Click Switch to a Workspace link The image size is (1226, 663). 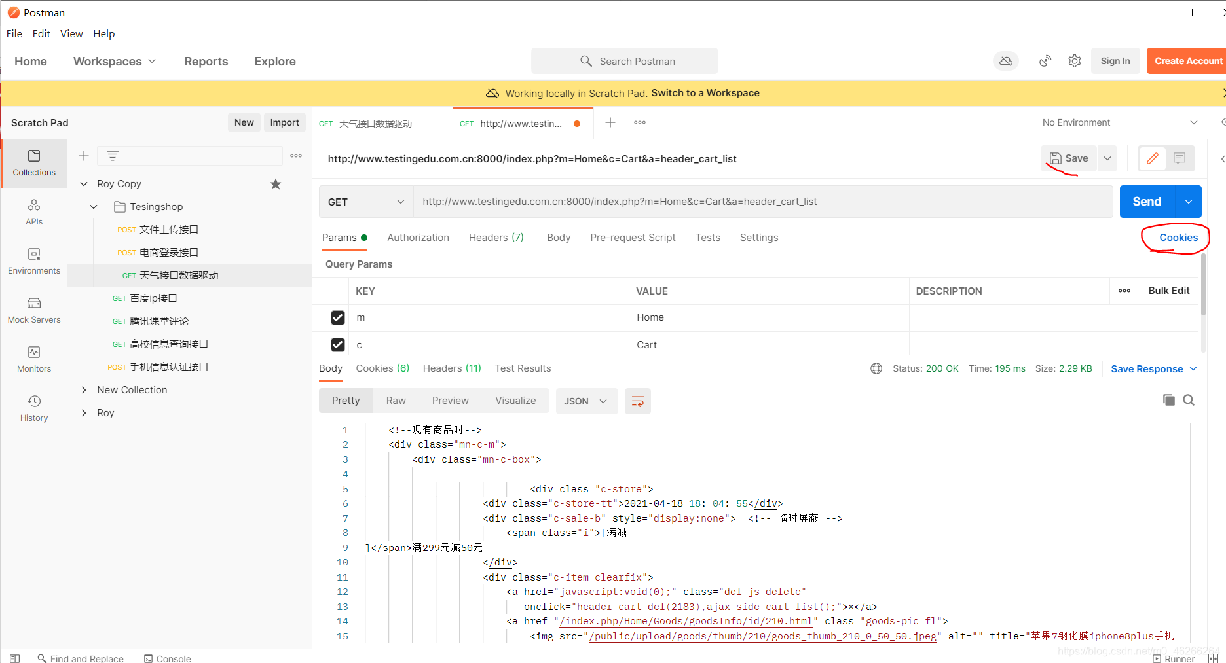pos(705,93)
